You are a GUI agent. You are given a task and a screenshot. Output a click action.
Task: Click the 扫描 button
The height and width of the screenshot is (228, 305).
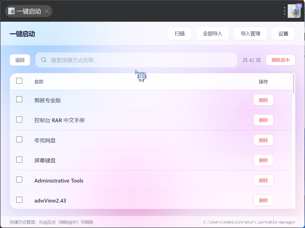coord(180,34)
